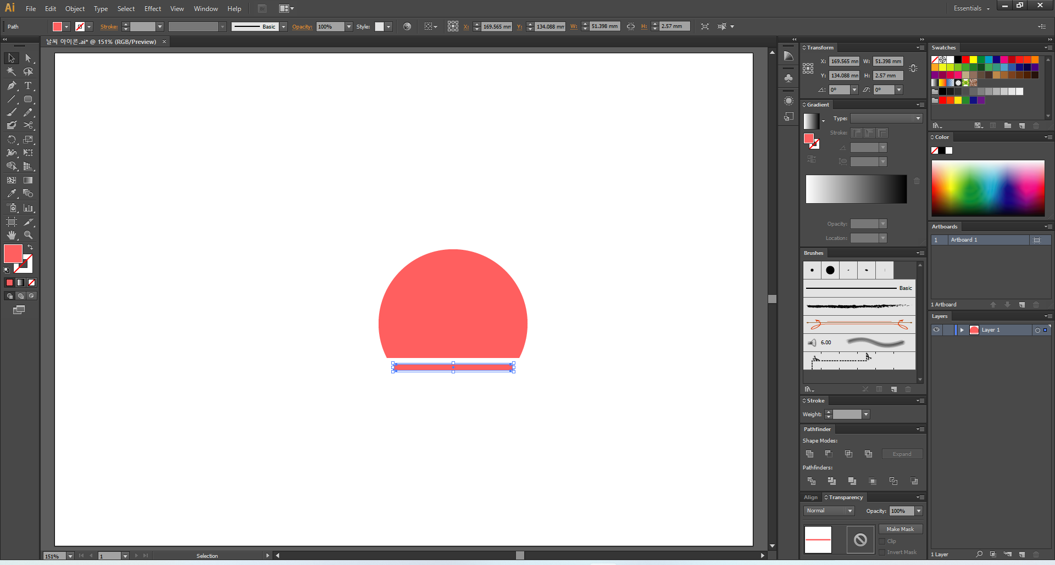Click the gradient slider bar
Screen dimensions: 1055x565
coord(856,189)
